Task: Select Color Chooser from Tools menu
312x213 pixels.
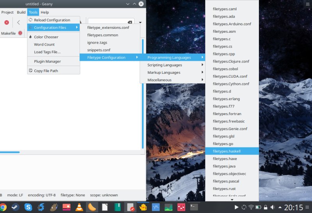Action: [x=46, y=37]
